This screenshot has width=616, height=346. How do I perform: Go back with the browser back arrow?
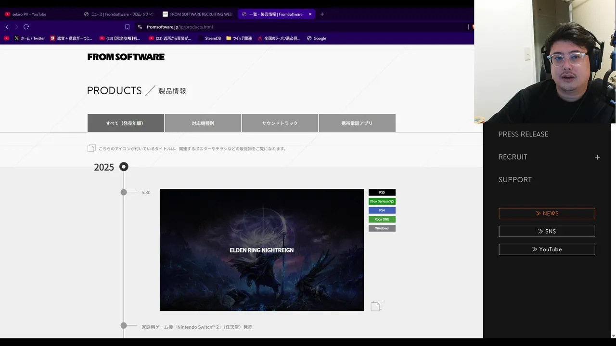point(7,27)
